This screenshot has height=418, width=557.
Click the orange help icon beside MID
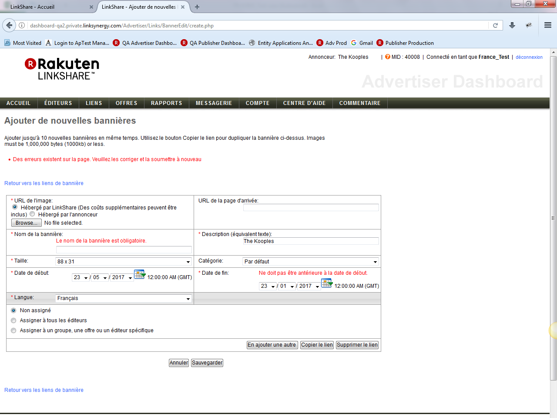click(388, 57)
